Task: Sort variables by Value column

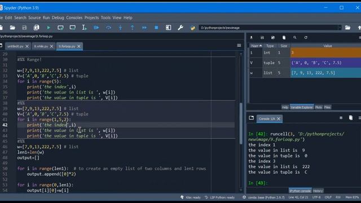Action: tap(327, 46)
